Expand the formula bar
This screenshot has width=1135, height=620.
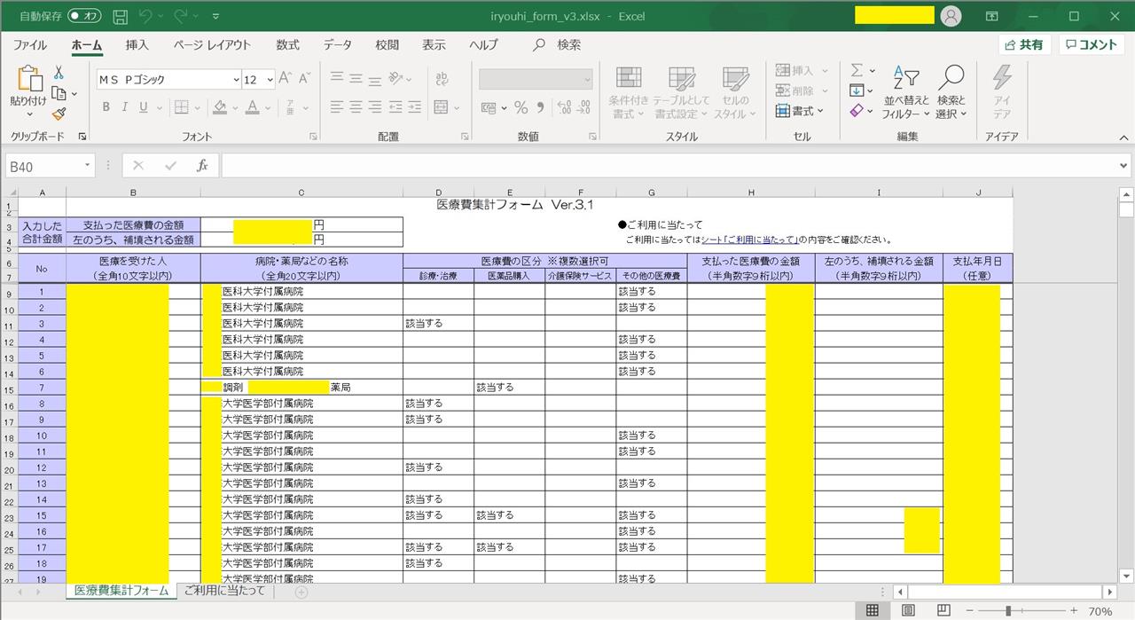1124,166
